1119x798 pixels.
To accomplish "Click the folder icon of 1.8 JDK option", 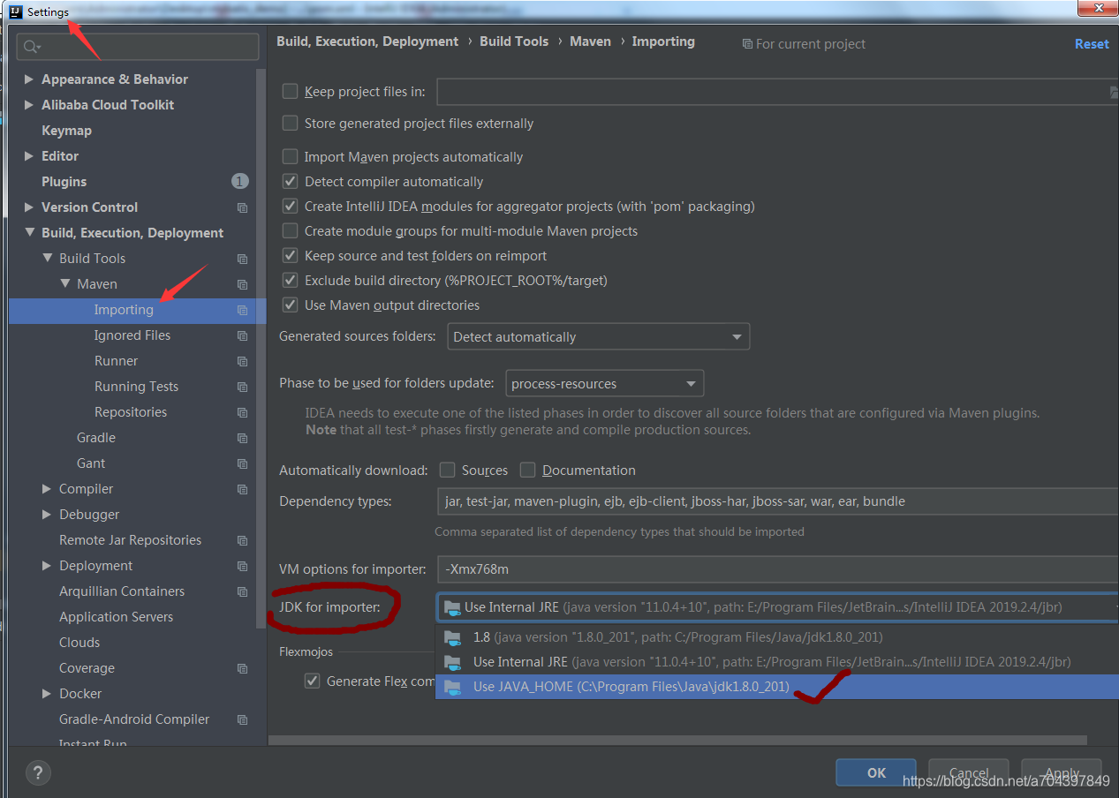I will coord(453,637).
